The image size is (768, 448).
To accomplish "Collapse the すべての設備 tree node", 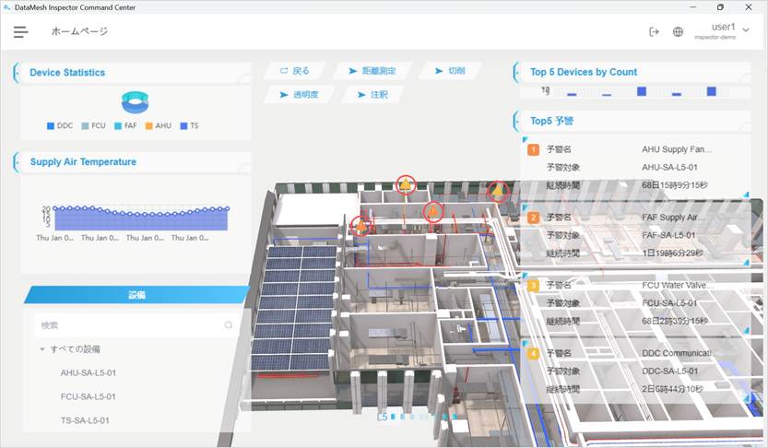I will [x=42, y=349].
